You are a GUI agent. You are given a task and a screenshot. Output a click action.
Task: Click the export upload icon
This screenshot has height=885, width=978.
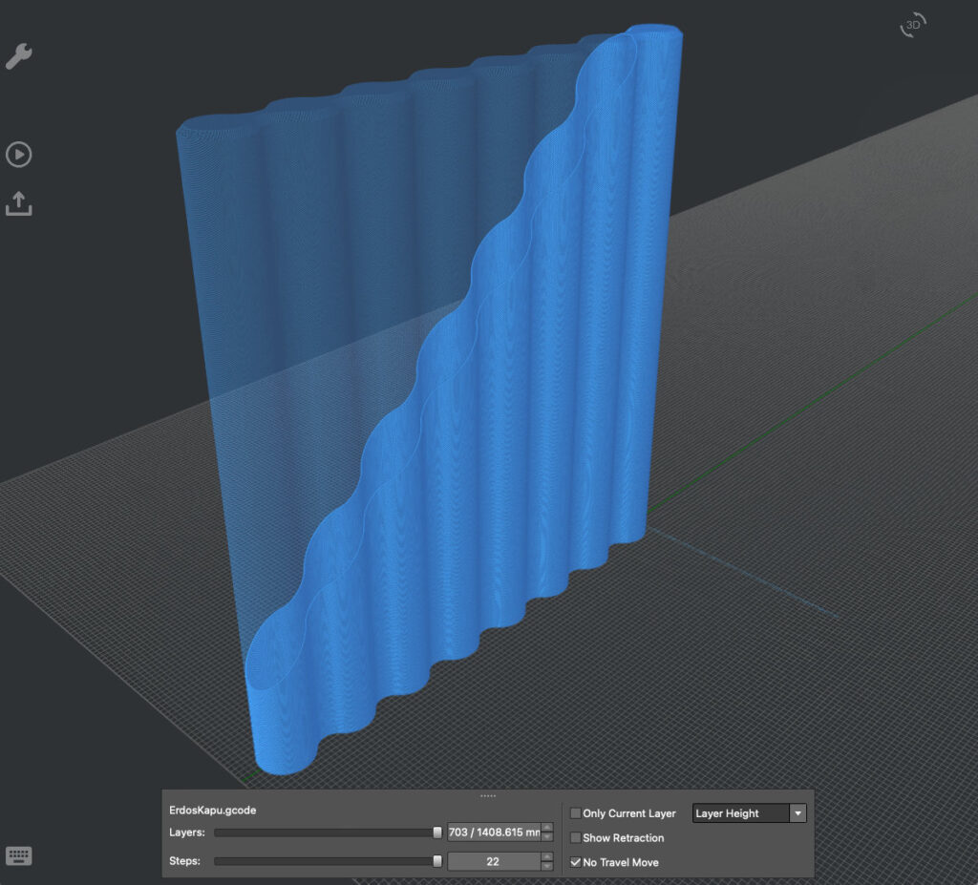point(19,204)
